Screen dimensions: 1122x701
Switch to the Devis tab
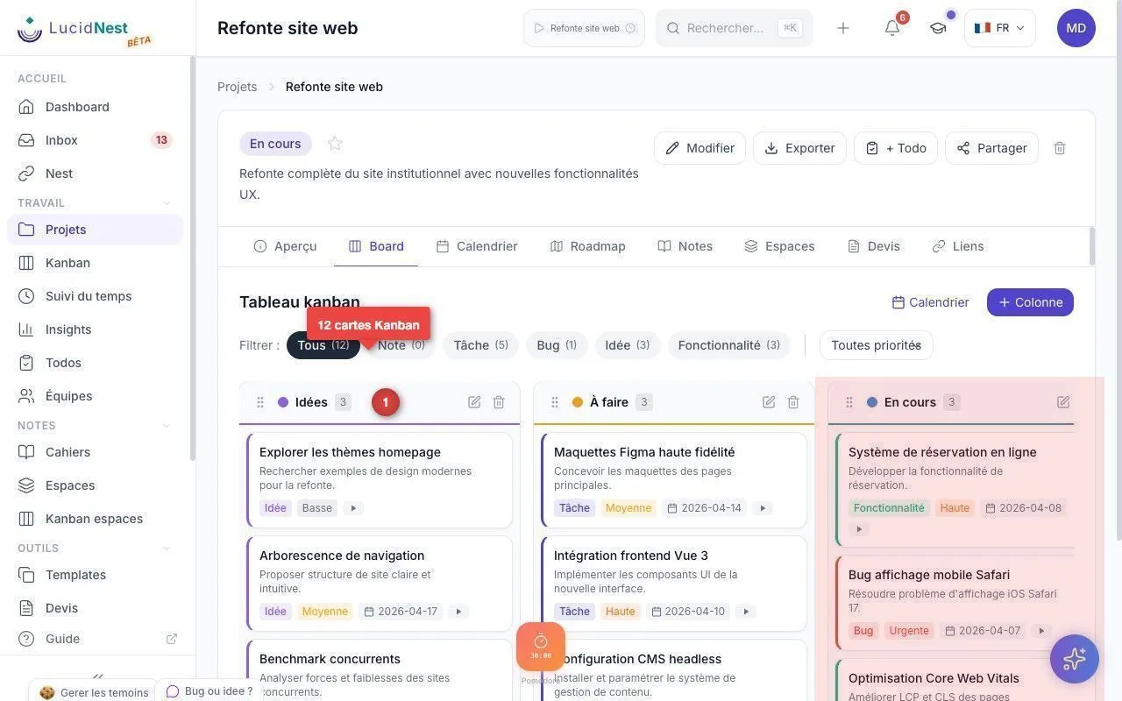point(874,246)
